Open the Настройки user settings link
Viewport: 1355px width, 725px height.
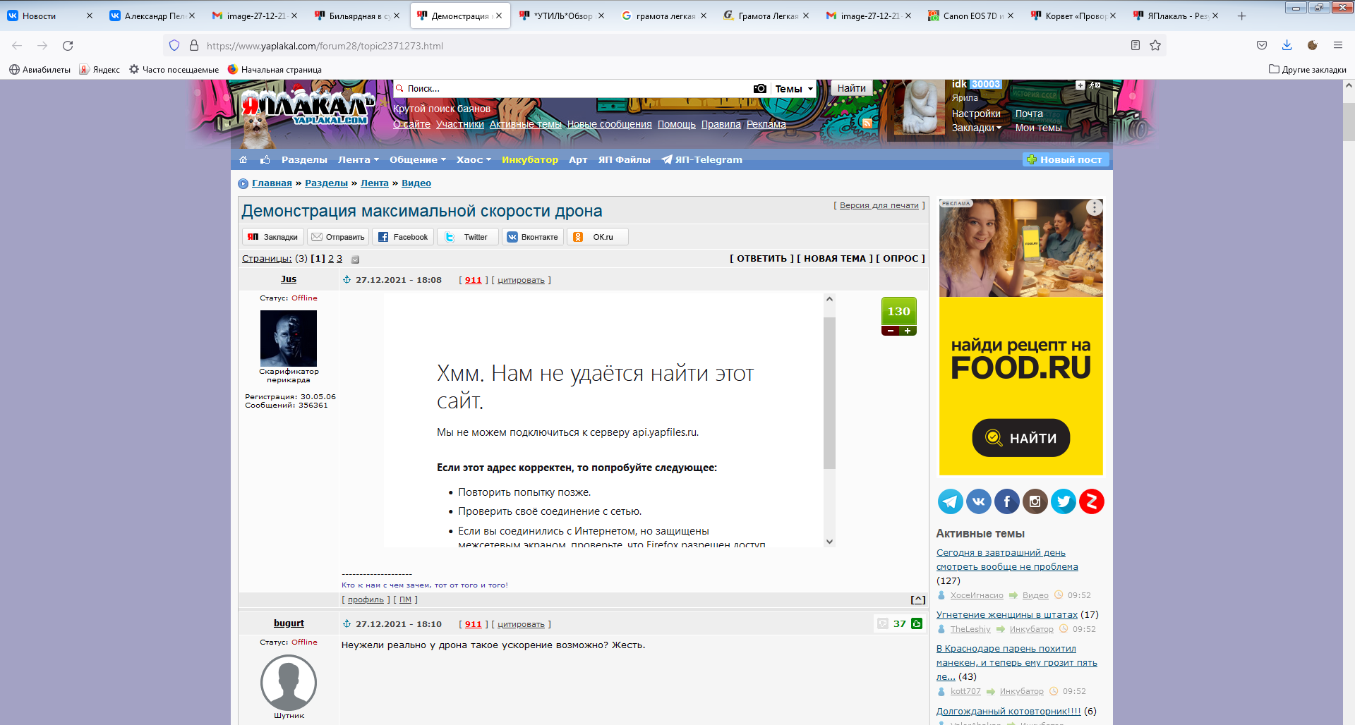[976, 114]
